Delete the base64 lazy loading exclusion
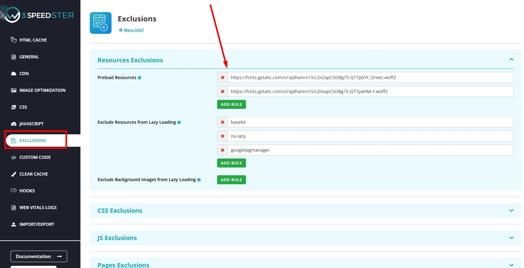 pos(222,122)
